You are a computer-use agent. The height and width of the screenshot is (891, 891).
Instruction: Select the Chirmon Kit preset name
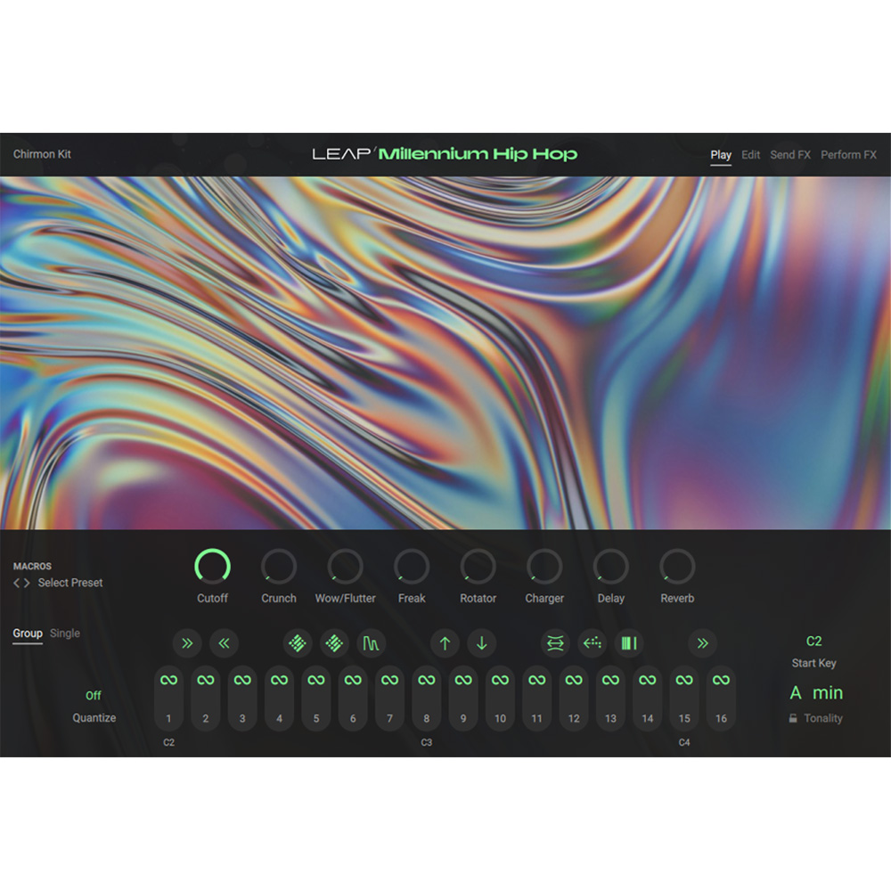pyautogui.click(x=41, y=153)
